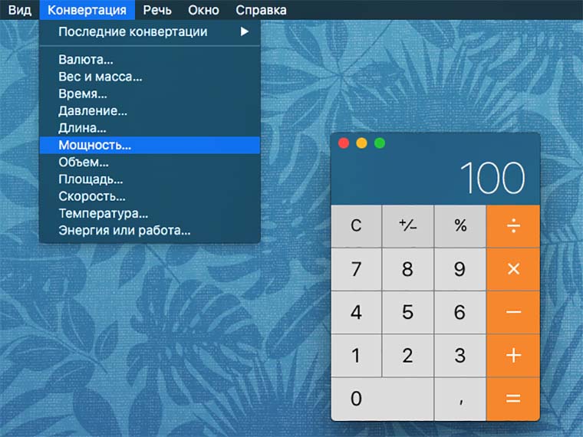
Task: Tap digit 9 on the calculator
Action: pyautogui.click(x=460, y=269)
